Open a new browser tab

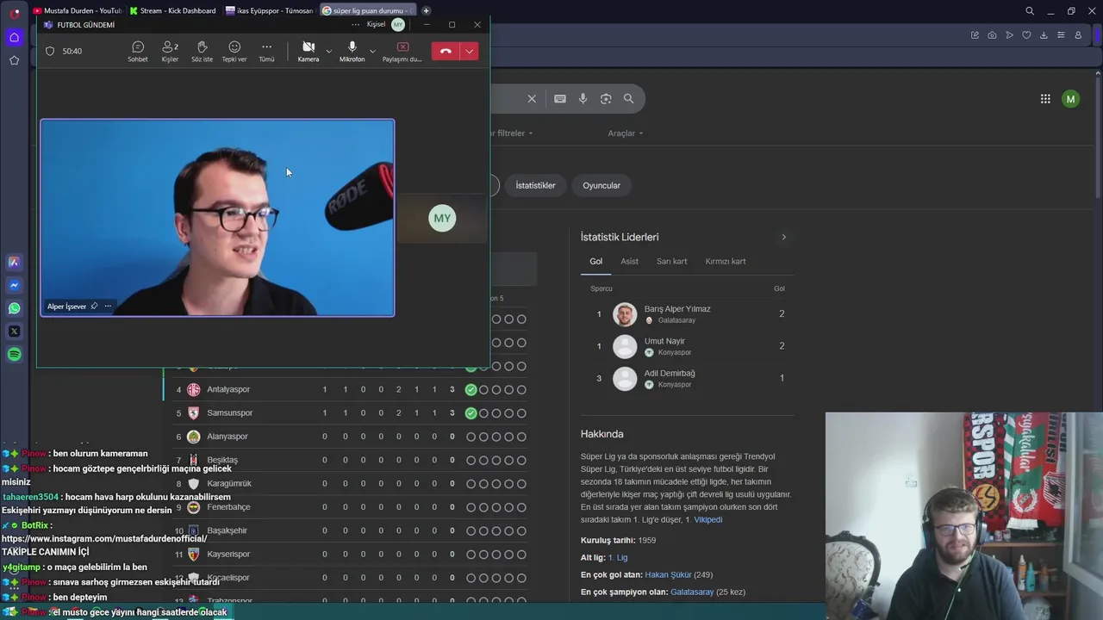pos(426,10)
